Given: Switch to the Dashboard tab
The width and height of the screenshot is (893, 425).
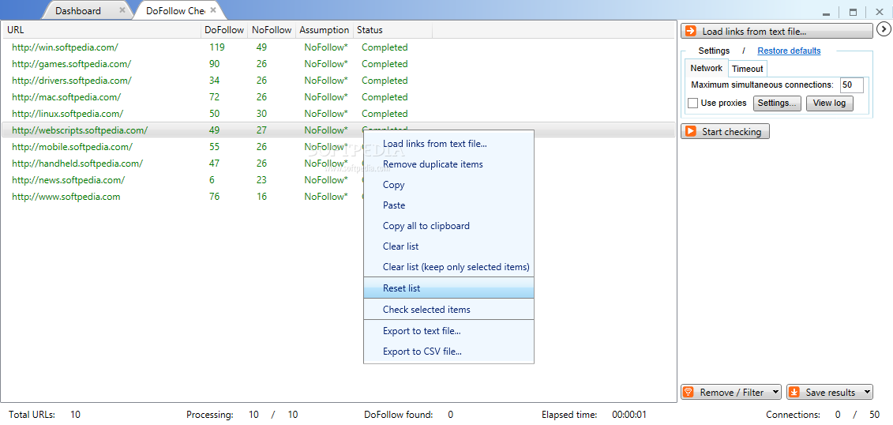Looking at the screenshot, I should tap(78, 11).
